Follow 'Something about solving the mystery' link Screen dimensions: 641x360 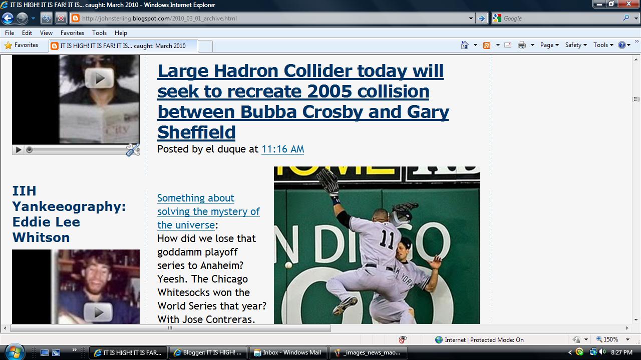coord(208,211)
